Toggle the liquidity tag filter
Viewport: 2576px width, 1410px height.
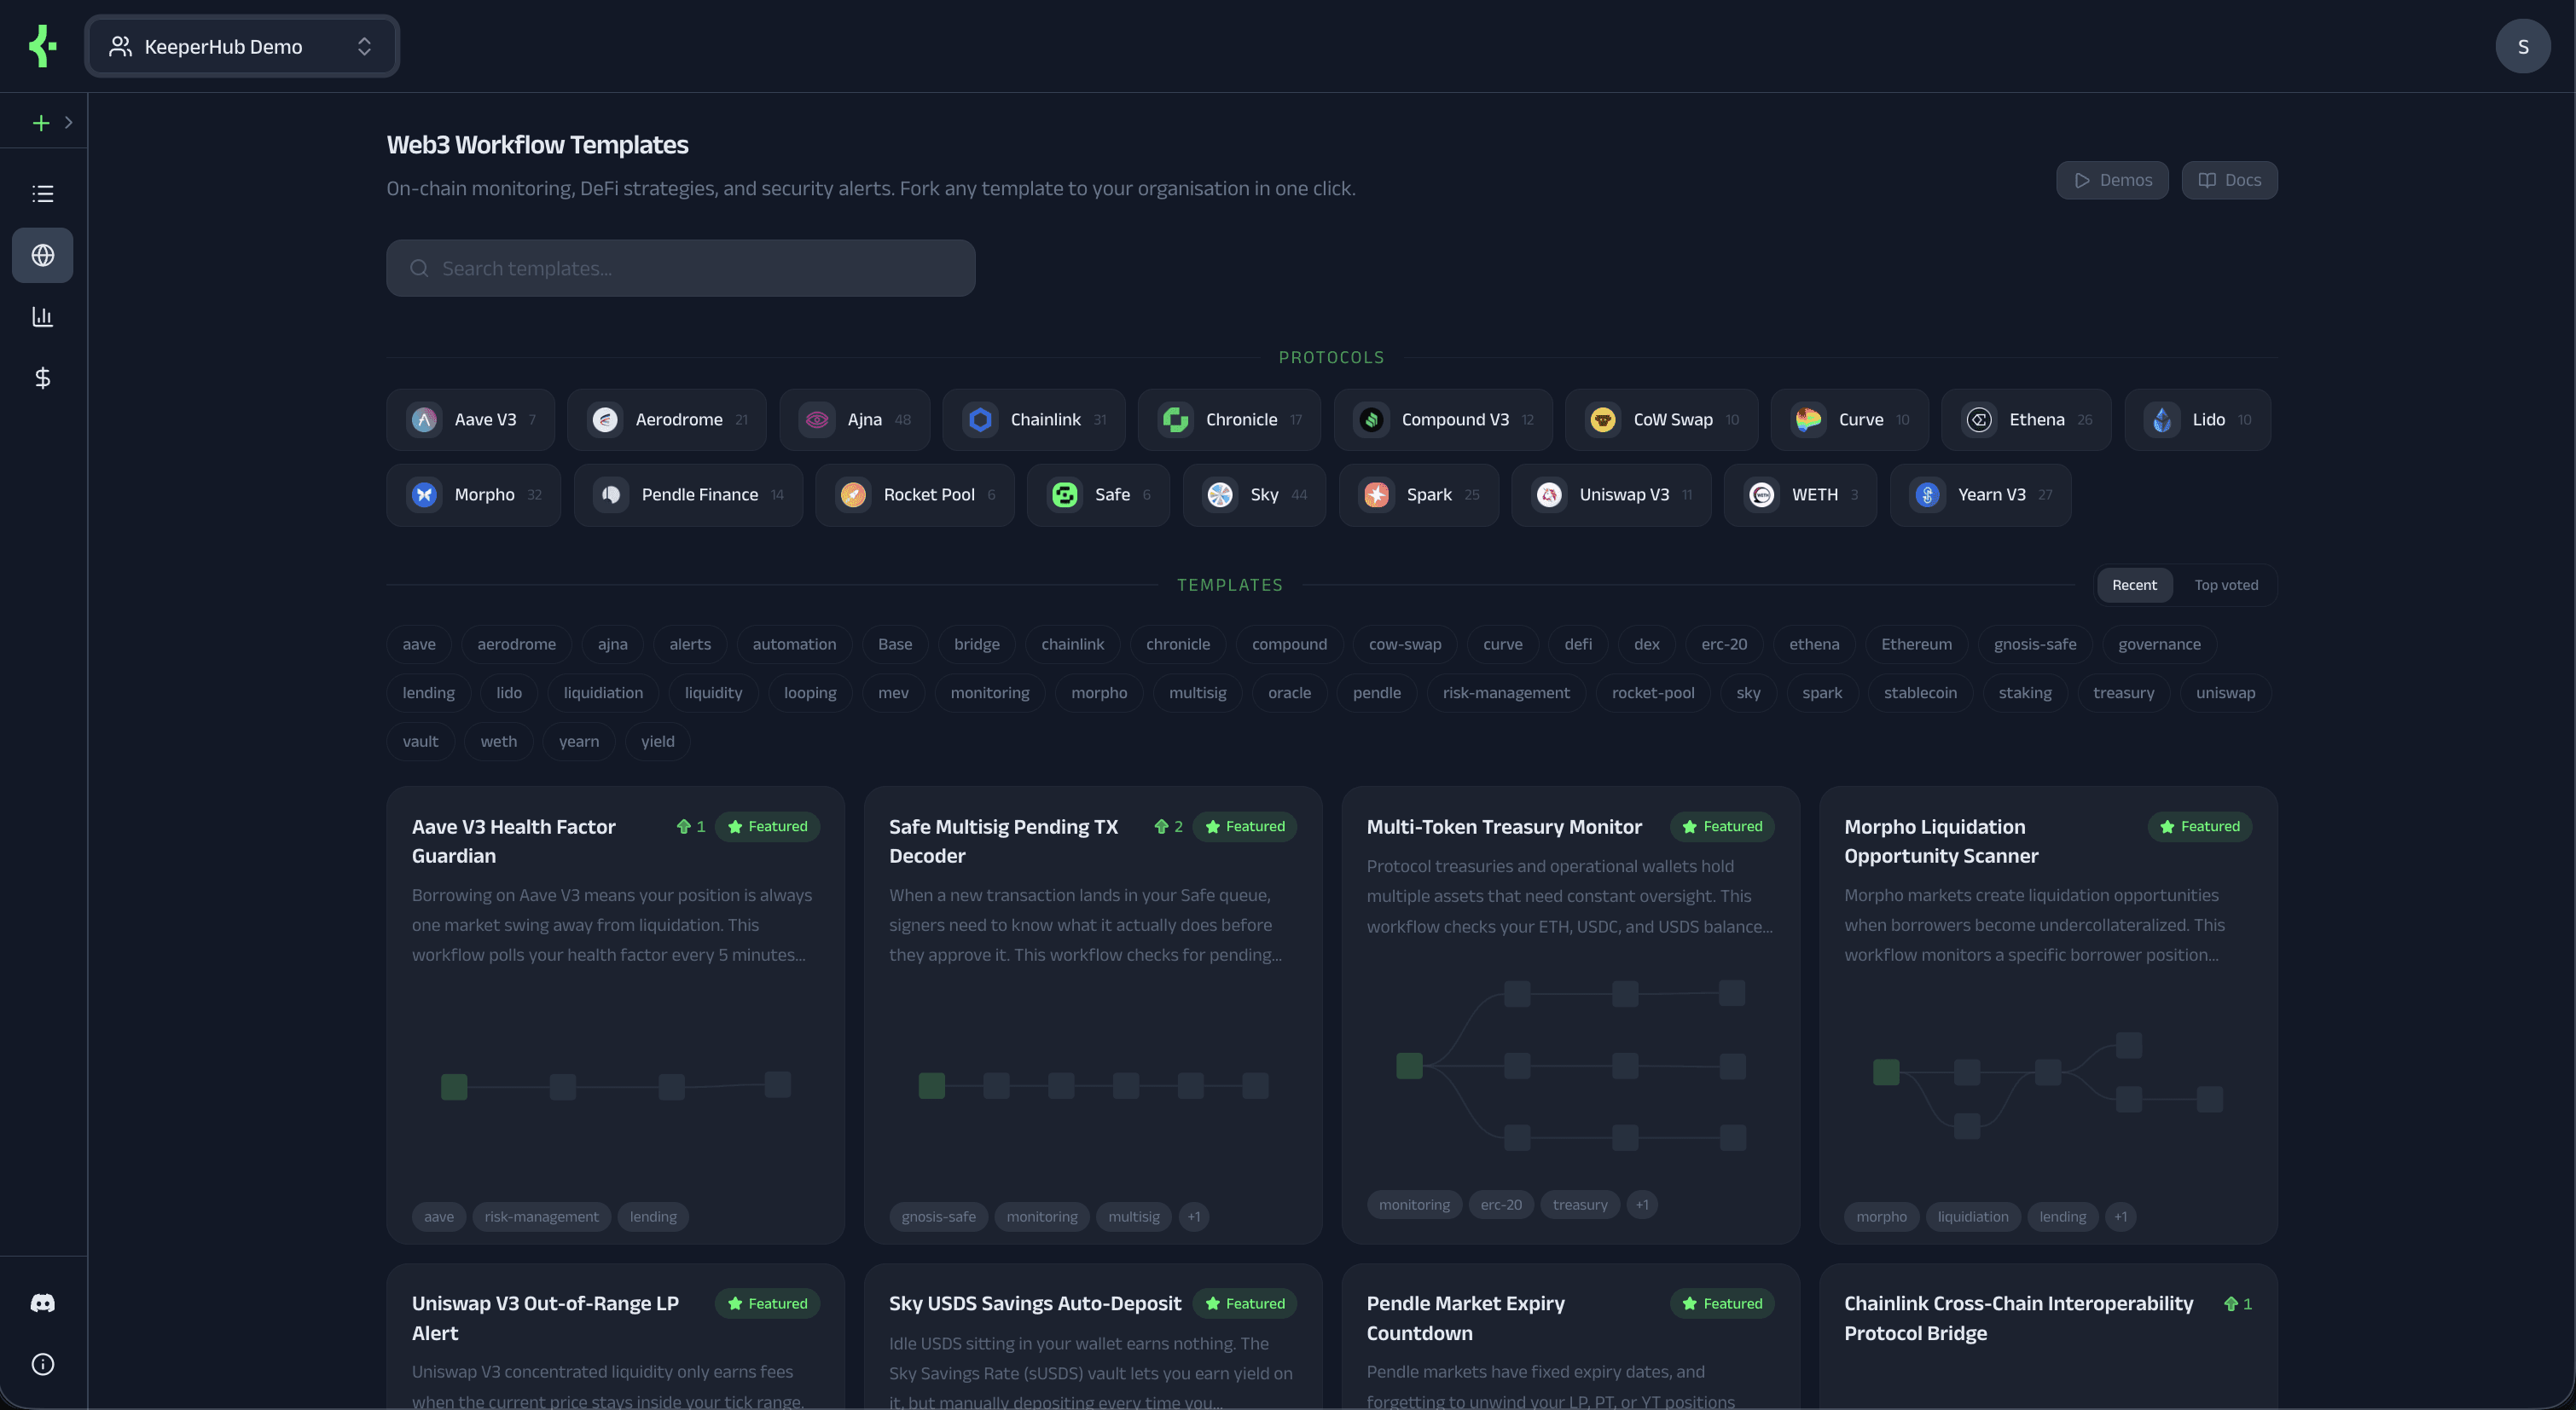(713, 692)
